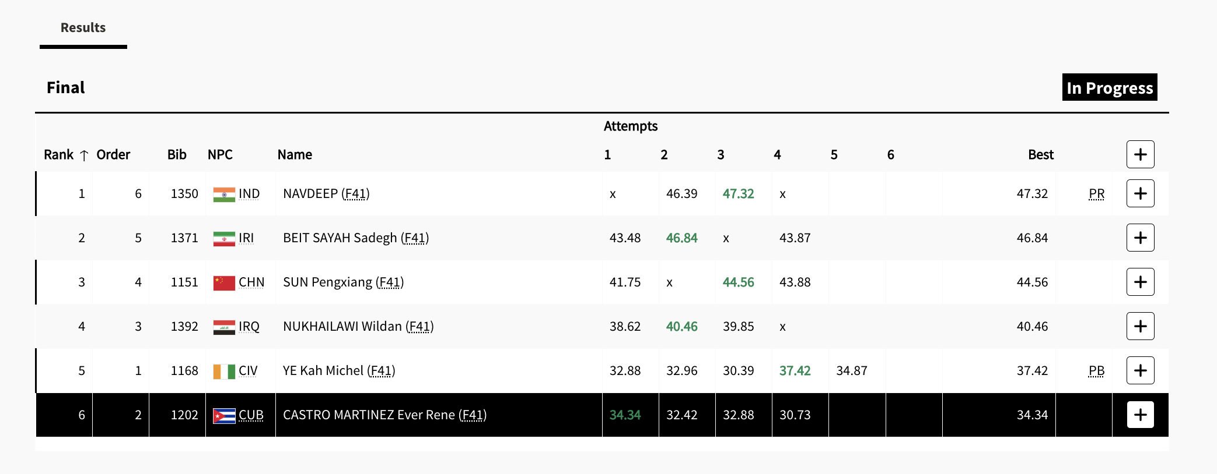Open the Results tab
This screenshot has width=1217, height=474.
83,27
